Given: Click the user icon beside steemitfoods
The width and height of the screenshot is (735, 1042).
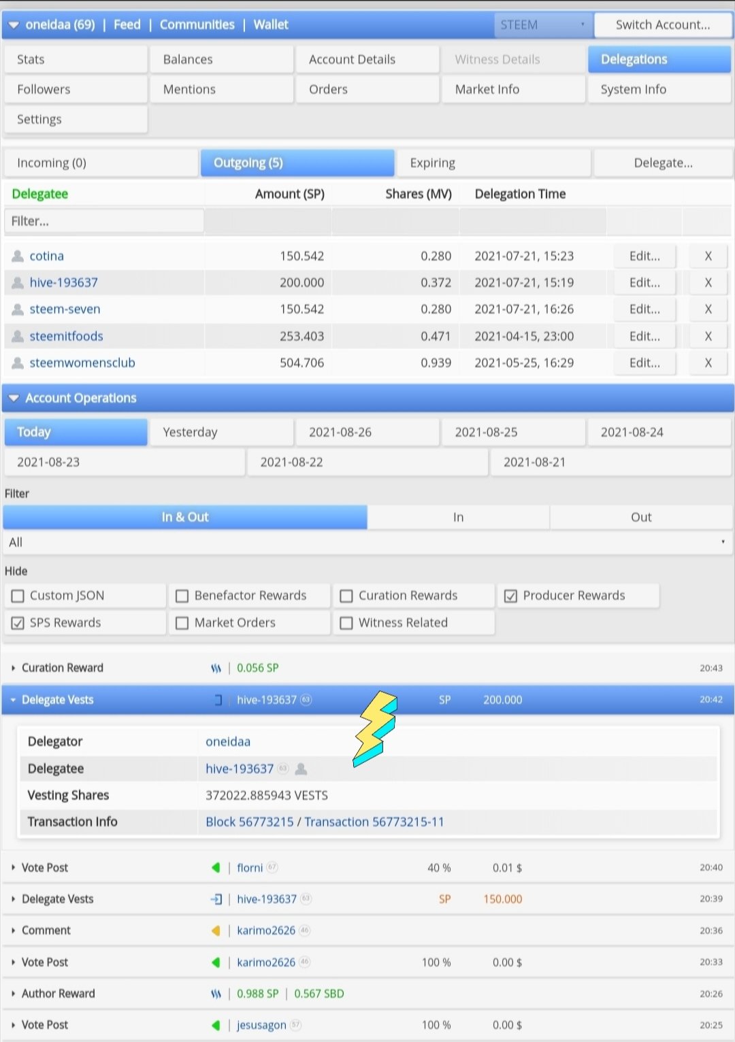Looking at the screenshot, I should pyautogui.click(x=18, y=336).
